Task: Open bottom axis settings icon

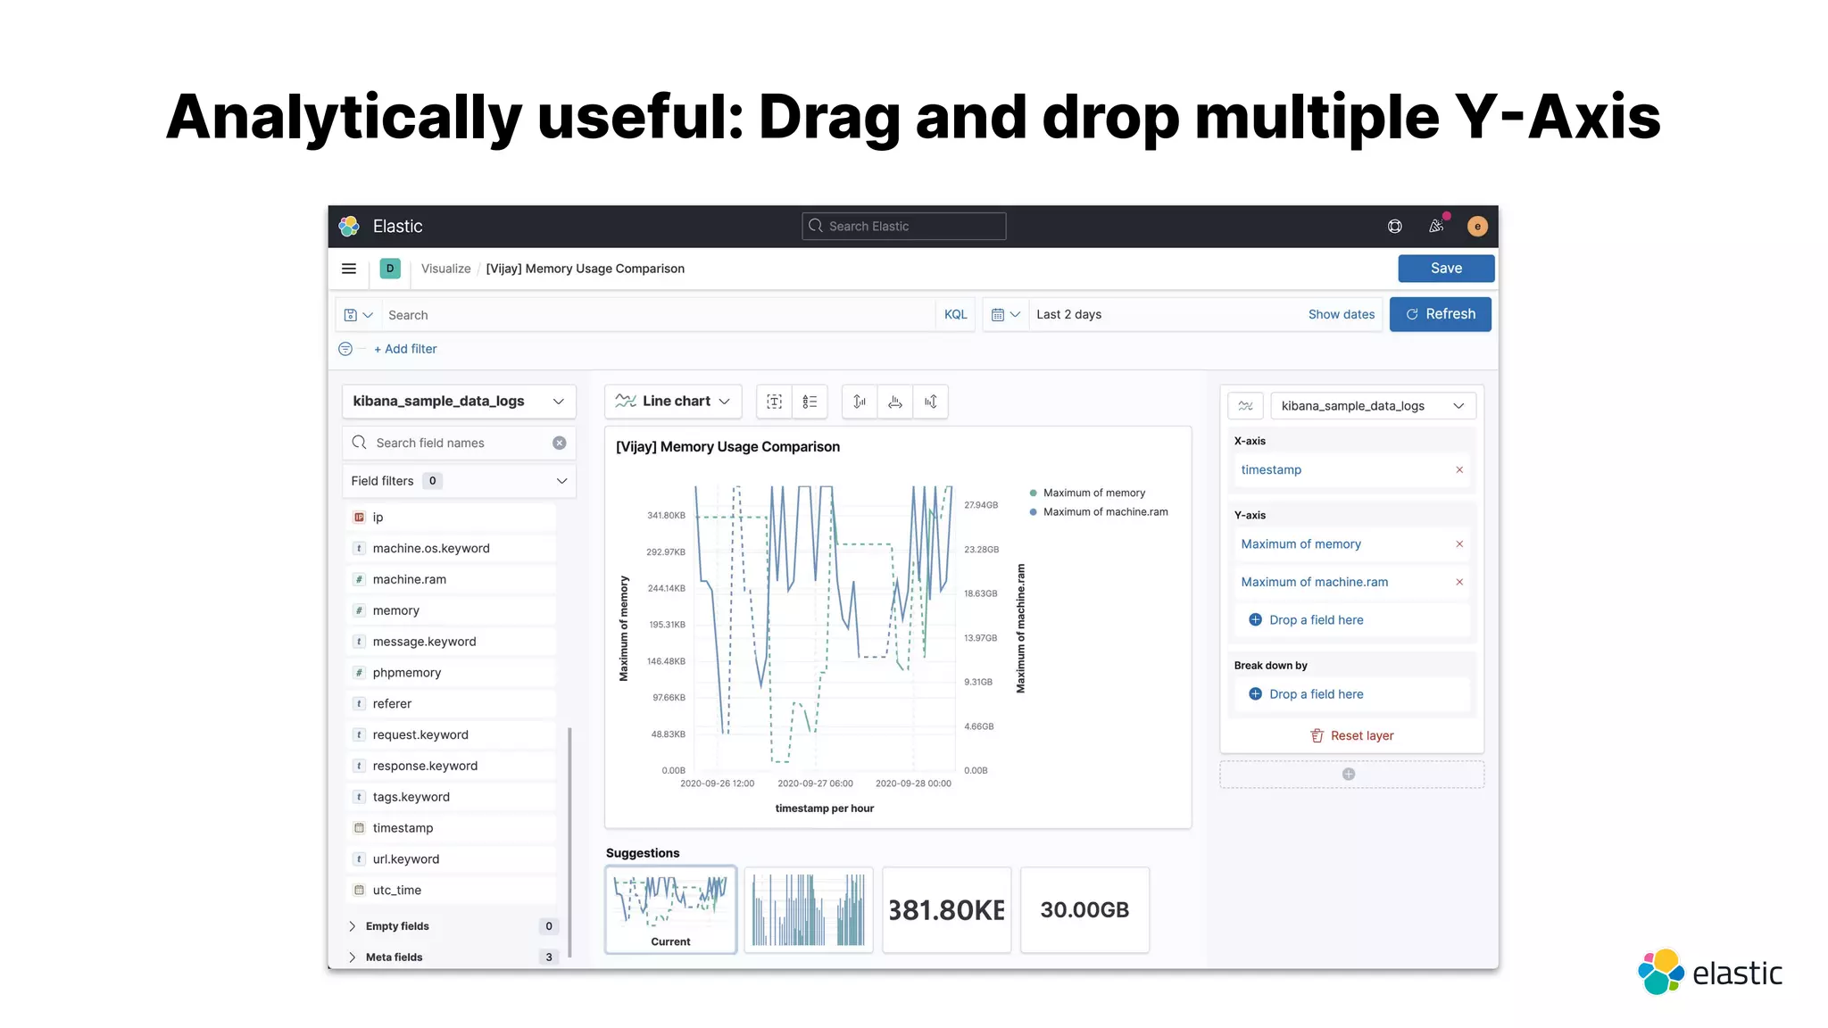Action: click(895, 402)
